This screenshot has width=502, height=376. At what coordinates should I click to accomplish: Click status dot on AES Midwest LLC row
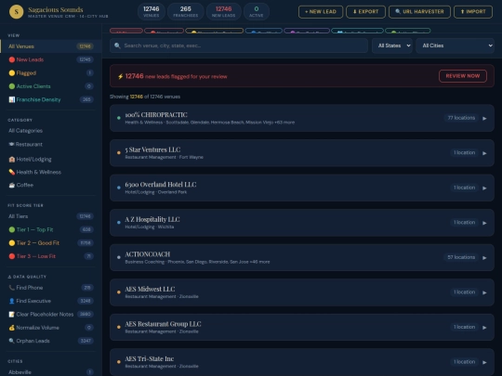(x=119, y=292)
